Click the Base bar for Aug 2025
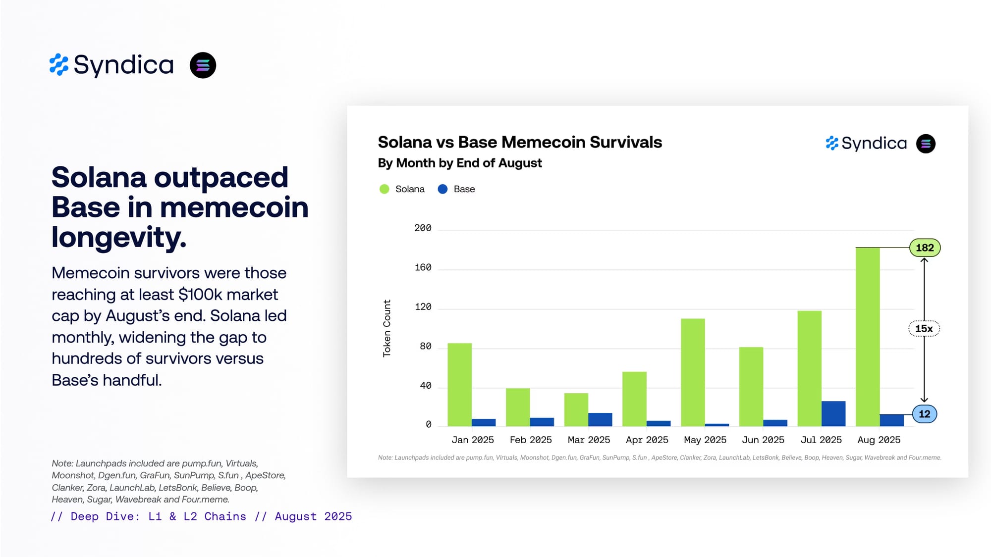 (x=892, y=420)
